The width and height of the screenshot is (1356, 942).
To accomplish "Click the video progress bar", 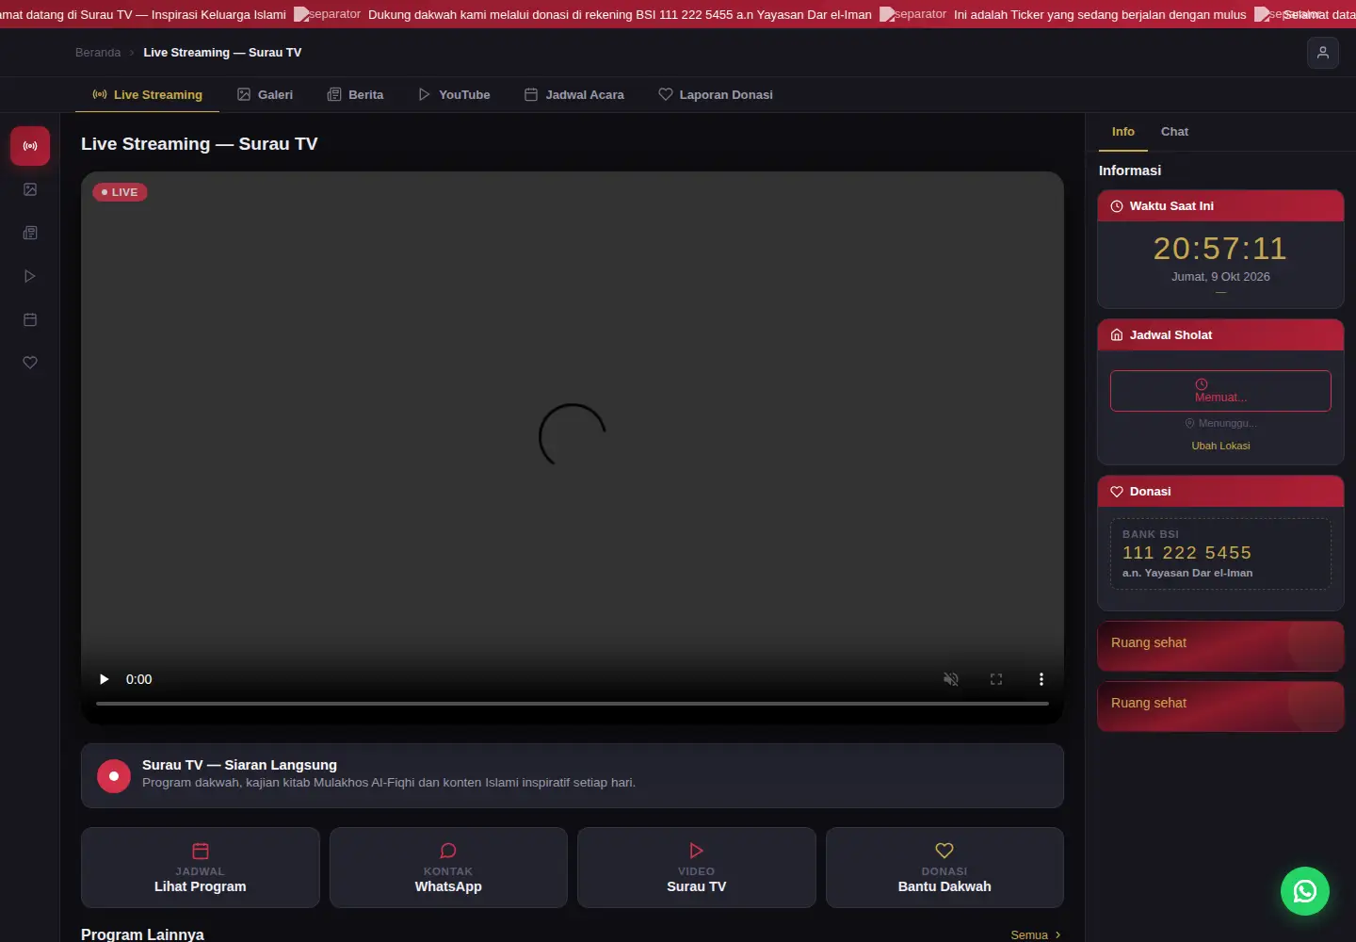I will click(x=573, y=703).
